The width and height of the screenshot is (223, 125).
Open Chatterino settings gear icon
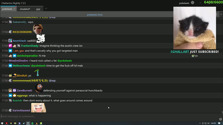click(192, 2)
